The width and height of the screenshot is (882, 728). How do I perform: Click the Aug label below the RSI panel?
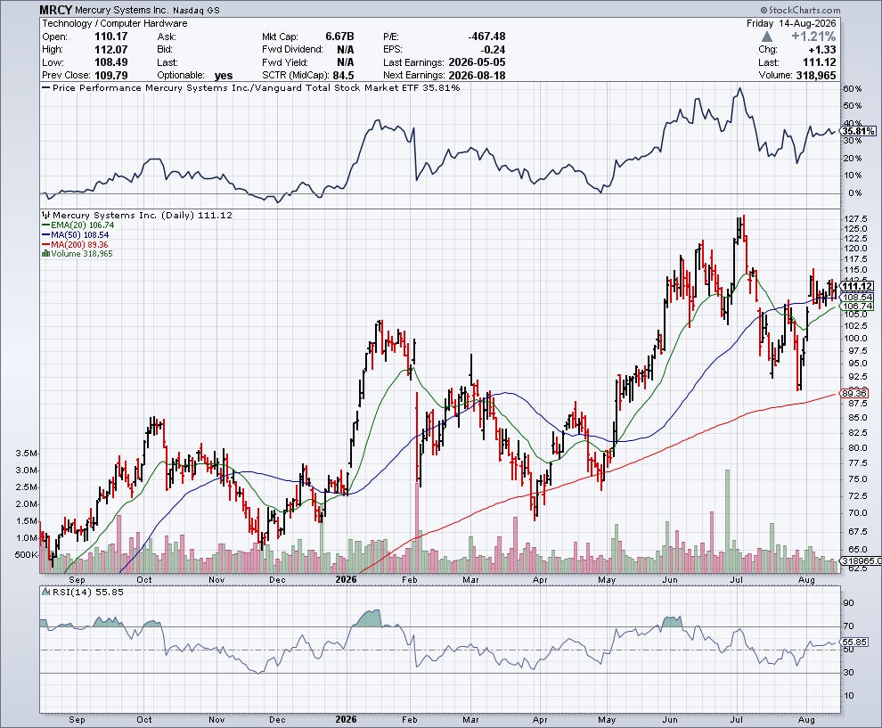(x=806, y=720)
